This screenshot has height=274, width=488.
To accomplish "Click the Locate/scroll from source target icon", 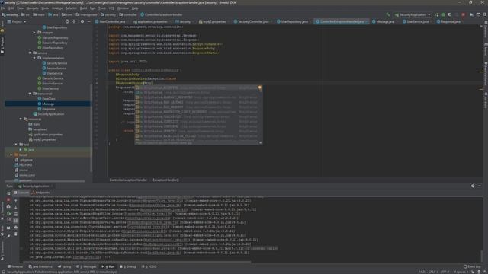I will [x=67, y=21].
